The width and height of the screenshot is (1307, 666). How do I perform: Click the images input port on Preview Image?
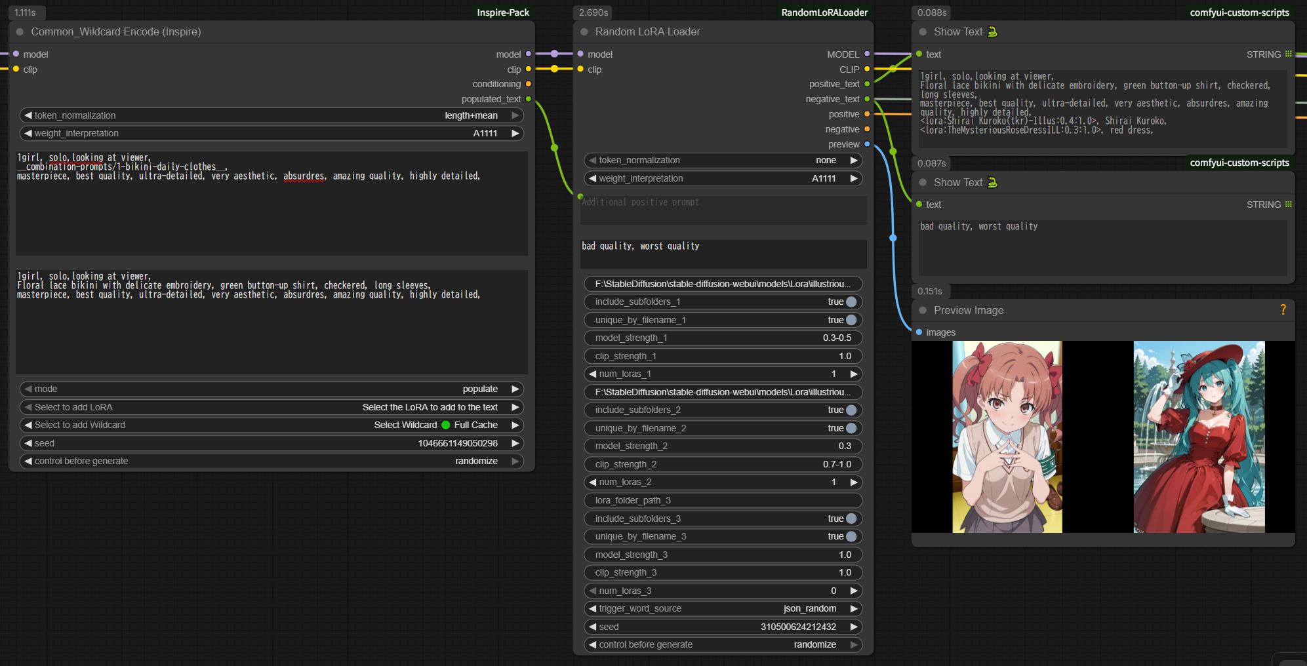tap(919, 332)
